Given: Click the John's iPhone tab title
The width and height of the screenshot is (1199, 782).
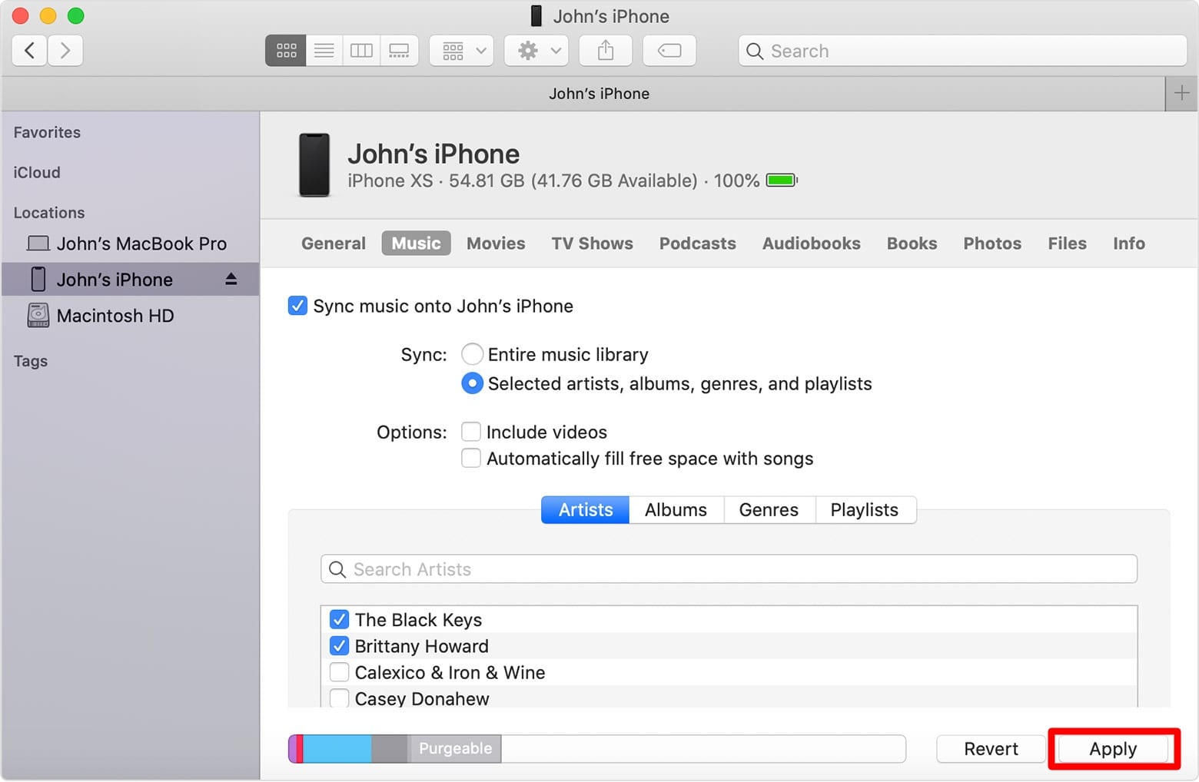Looking at the screenshot, I should tap(599, 94).
